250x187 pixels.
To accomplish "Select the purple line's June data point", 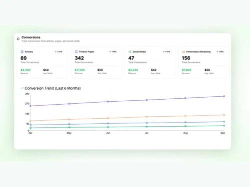I will click(x=108, y=102).
